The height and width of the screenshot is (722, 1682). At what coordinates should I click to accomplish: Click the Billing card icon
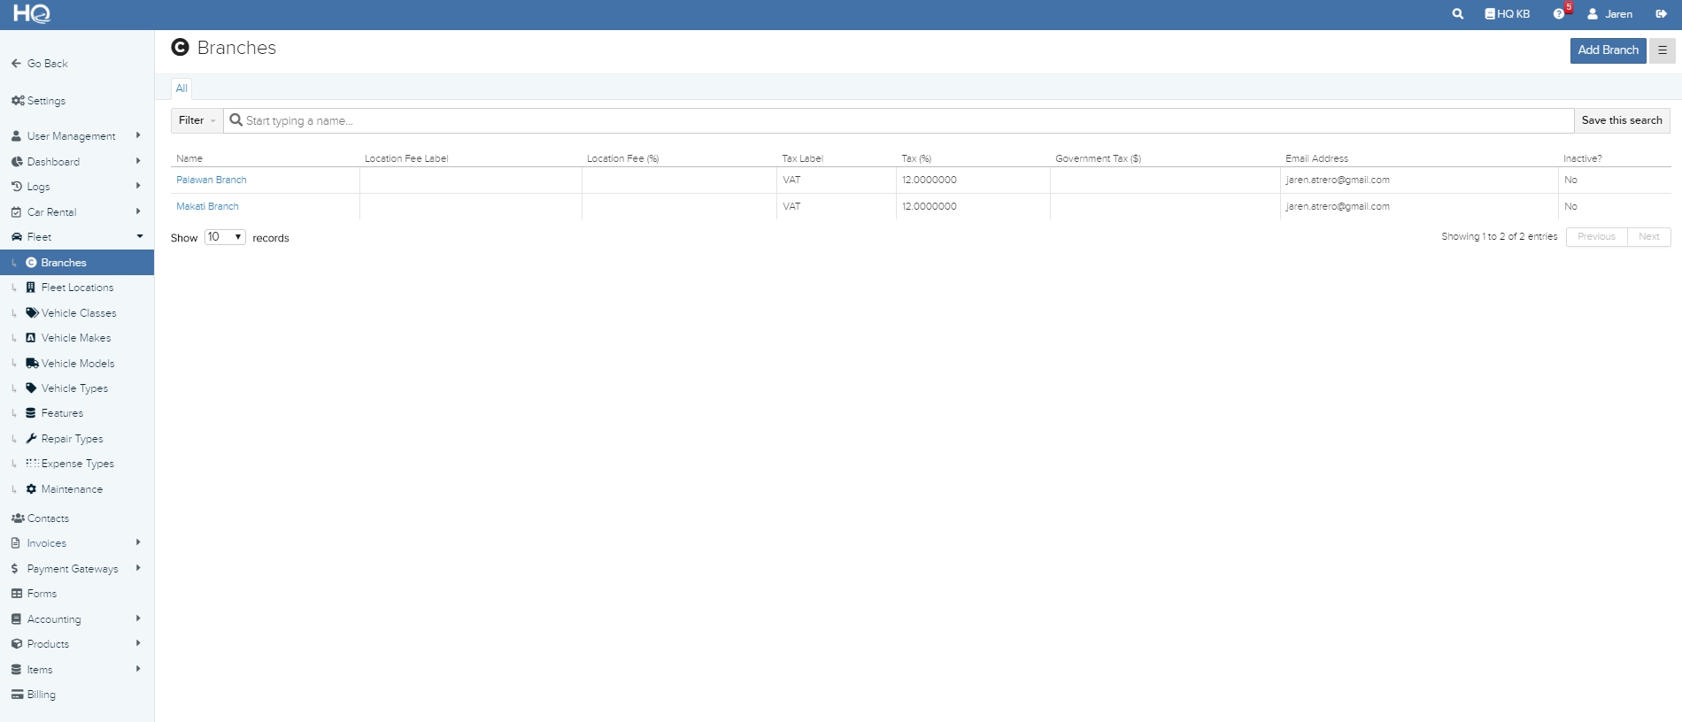pos(17,695)
